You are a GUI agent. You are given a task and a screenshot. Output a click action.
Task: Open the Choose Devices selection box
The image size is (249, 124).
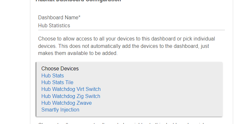point(129,89)
